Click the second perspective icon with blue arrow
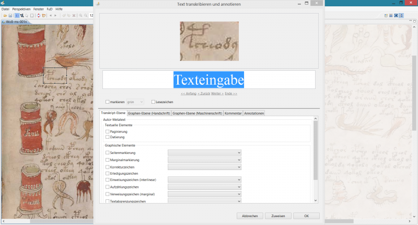The height and width of the screenshot is (225, 418). point(391,16)
